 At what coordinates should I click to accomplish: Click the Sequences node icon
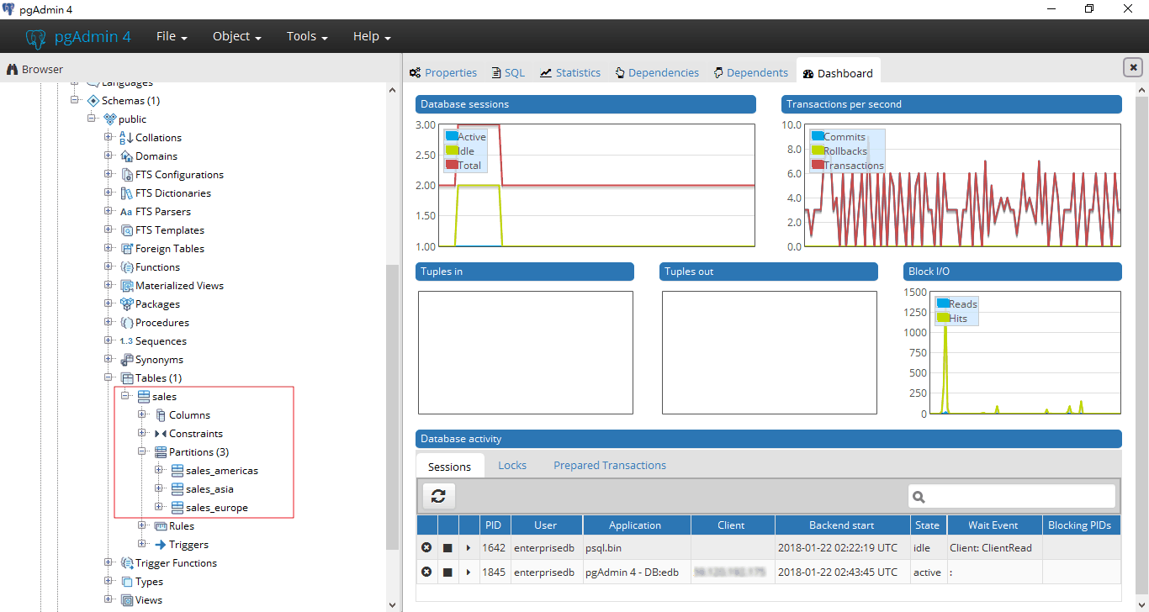[126, 341]
